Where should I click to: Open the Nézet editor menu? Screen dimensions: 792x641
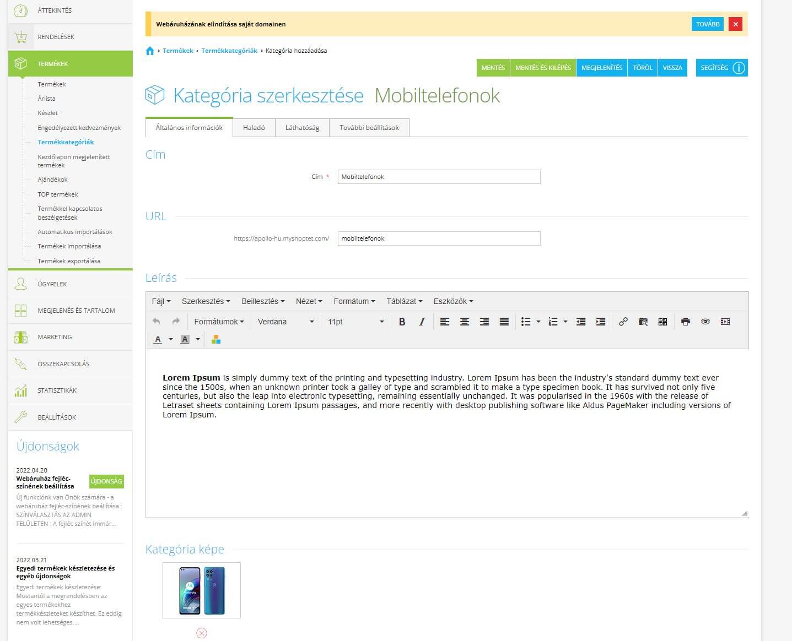tap(309, 301)
